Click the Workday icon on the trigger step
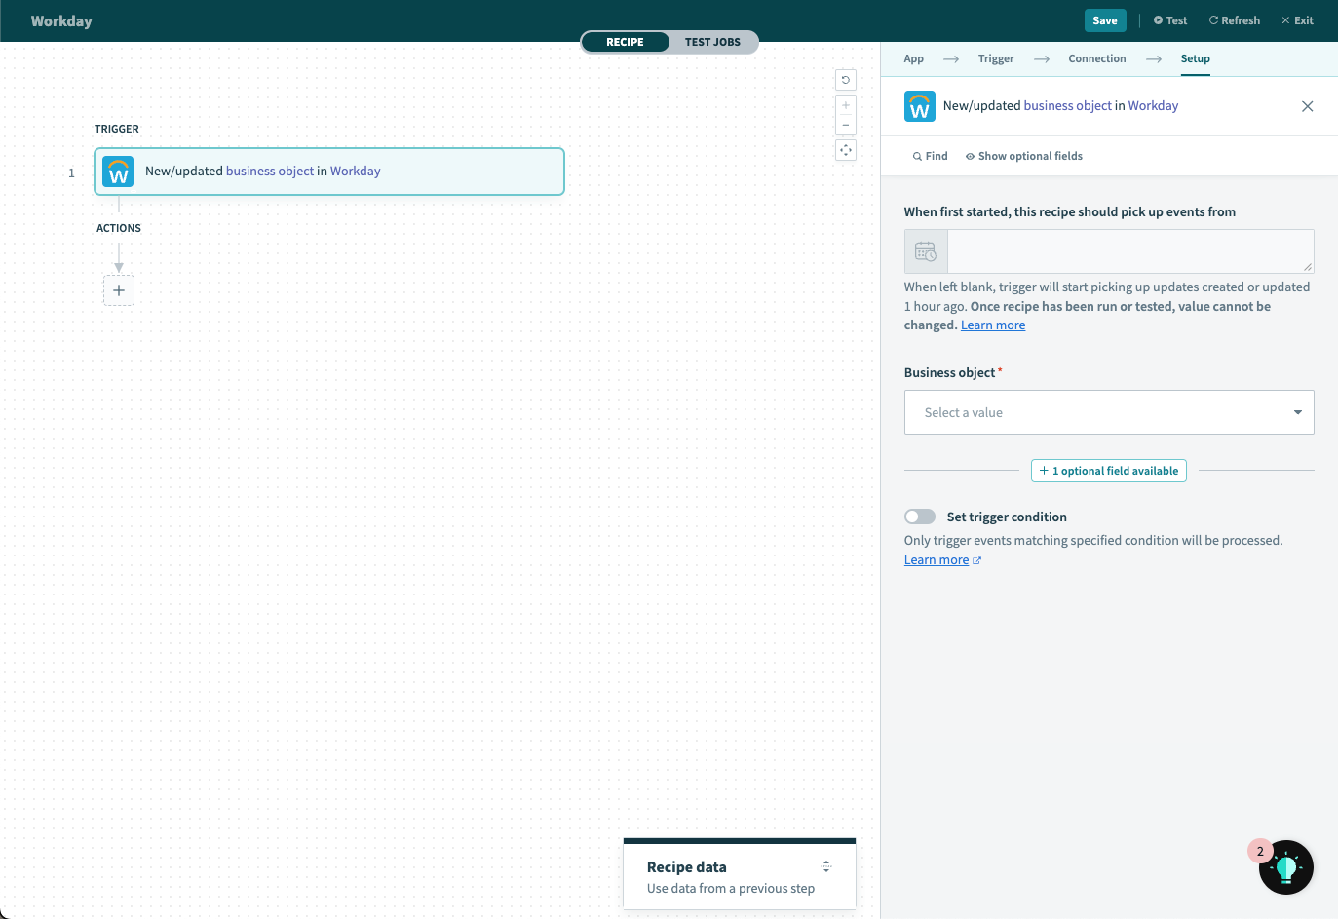Image resolution: width=1338 pixels, height=919 pixels. 118,172
